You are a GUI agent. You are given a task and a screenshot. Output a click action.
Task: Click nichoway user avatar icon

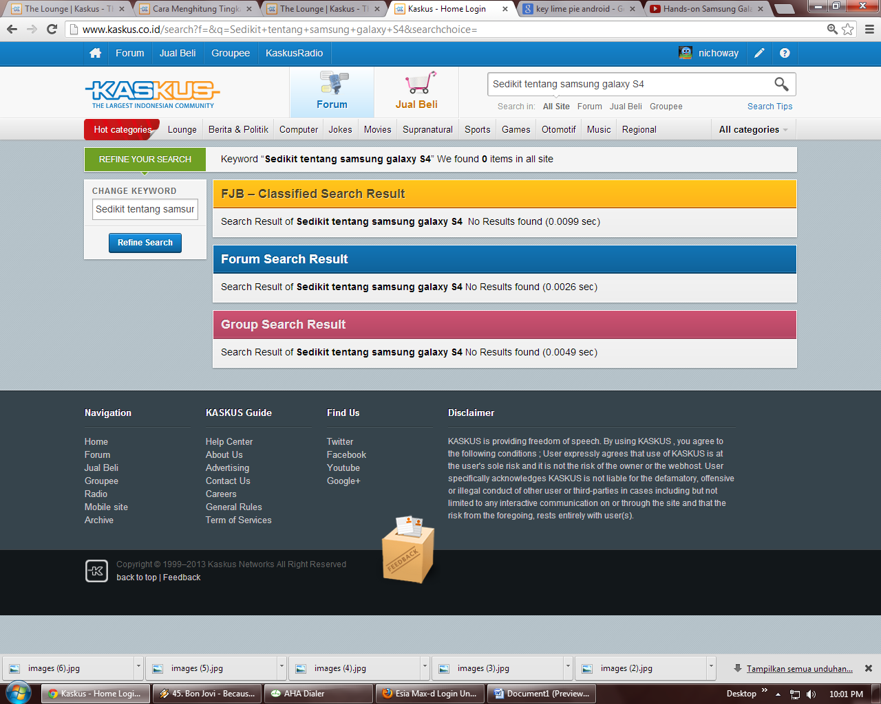[686, 53]
